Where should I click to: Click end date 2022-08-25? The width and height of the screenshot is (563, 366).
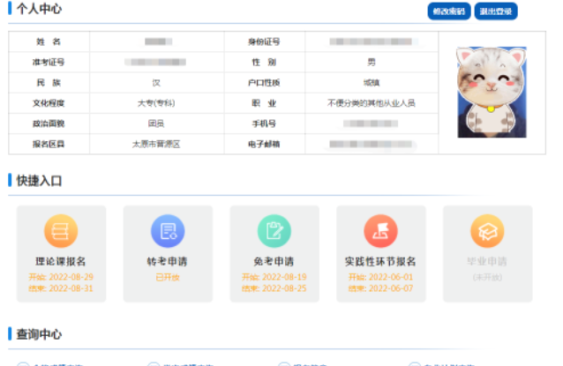pyautogui.click(x=284, y=288)
